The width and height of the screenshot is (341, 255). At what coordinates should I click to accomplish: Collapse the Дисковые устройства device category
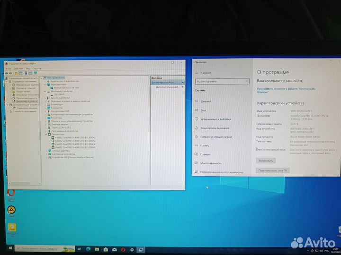coord(45,91)
